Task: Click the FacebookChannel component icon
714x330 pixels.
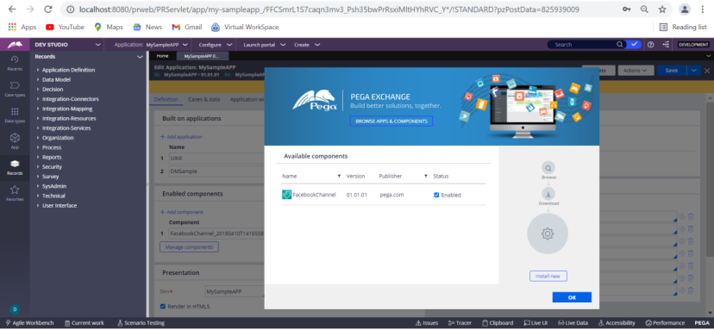Action: tap(286, 195)
